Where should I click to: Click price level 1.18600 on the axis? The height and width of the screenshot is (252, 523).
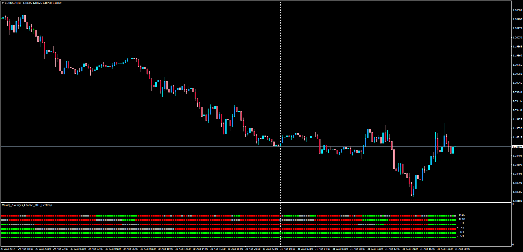click(518, 165)
